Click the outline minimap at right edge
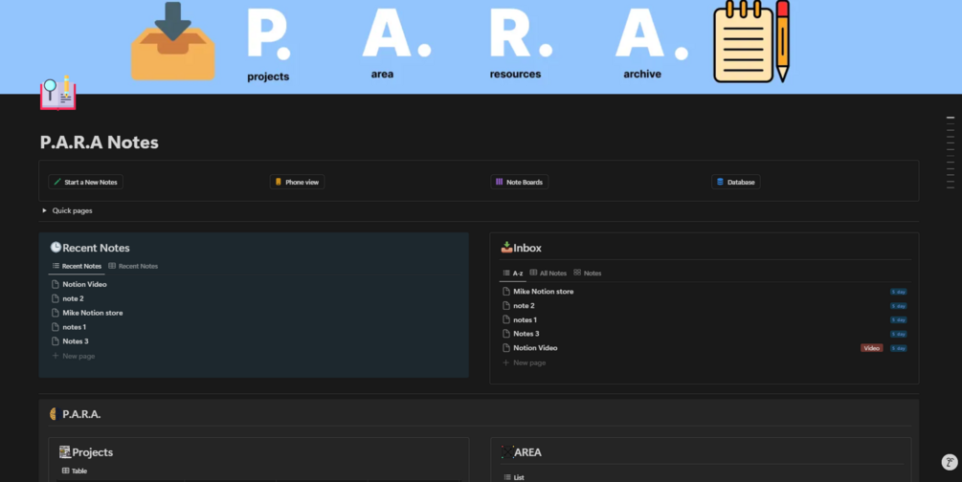 point(951,152)
